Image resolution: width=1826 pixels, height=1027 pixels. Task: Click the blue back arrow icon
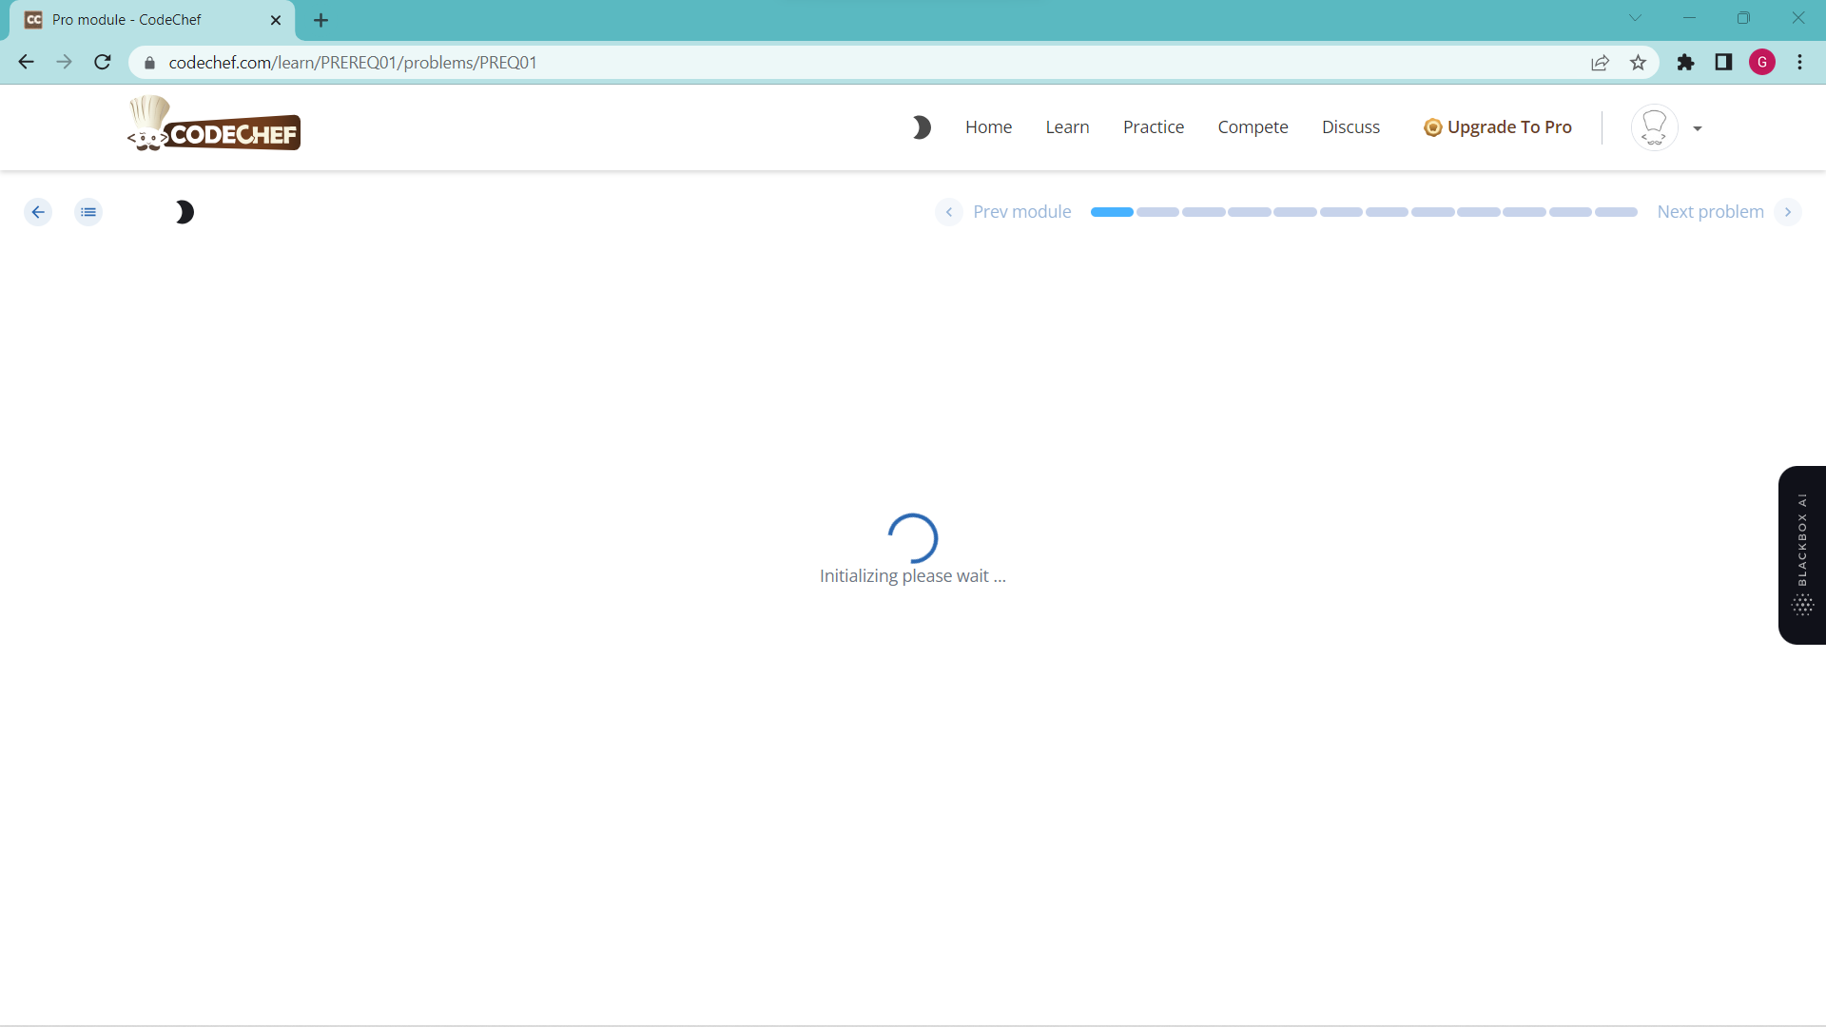coord(38,212)
